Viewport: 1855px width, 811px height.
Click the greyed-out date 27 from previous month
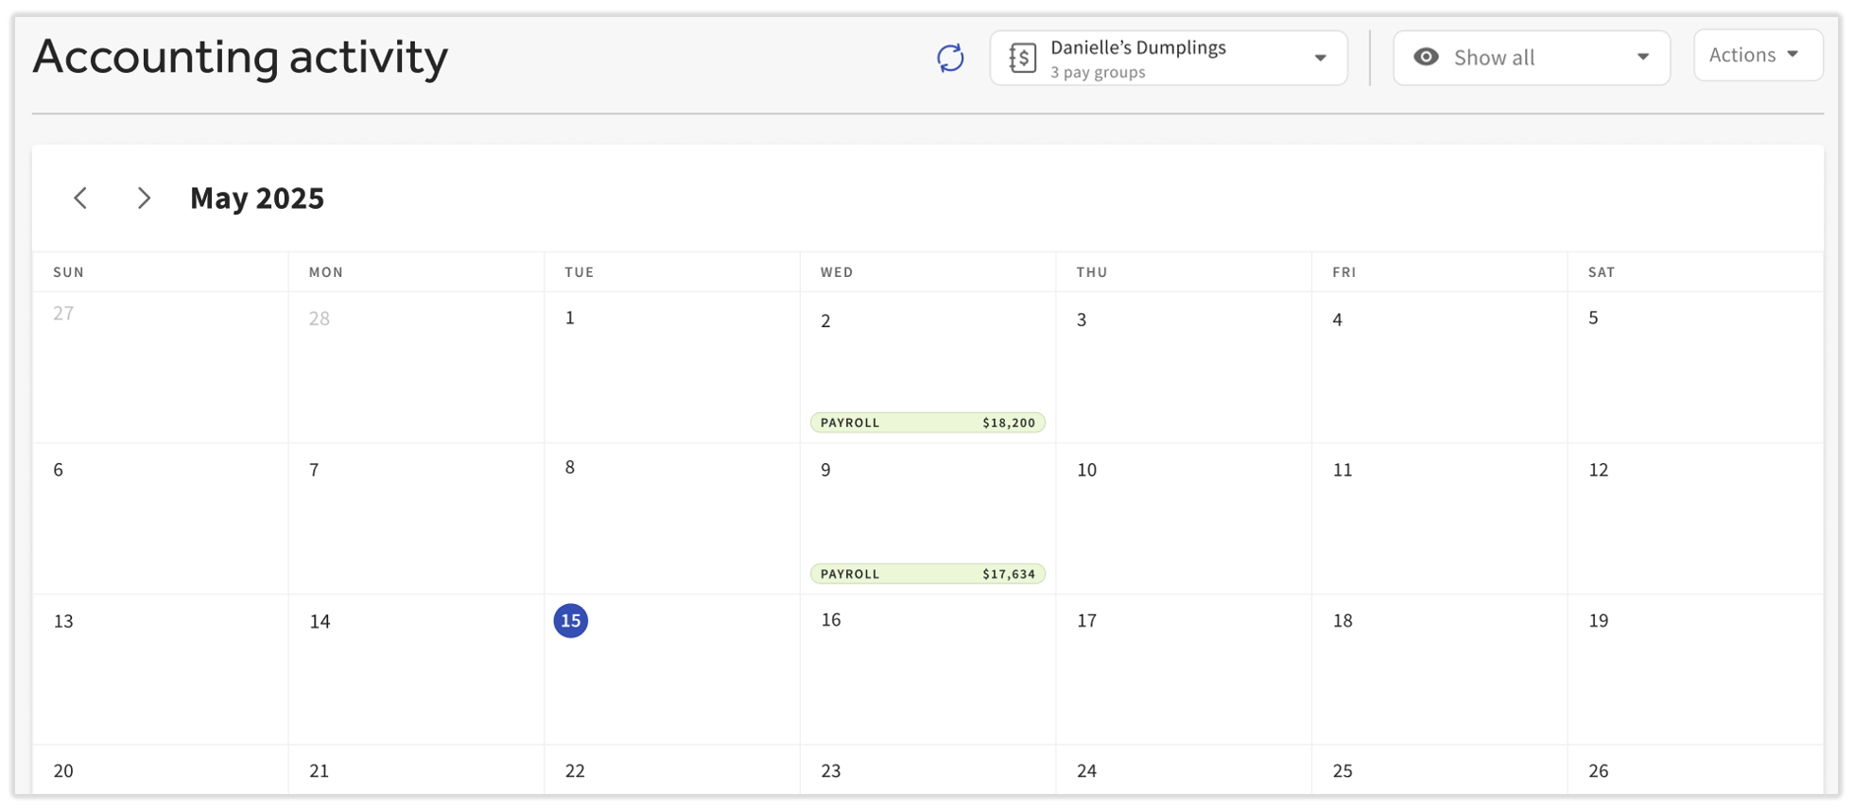pos(63,314)
